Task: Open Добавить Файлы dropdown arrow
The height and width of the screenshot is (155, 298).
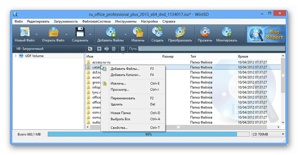Action: pos(125,34)
